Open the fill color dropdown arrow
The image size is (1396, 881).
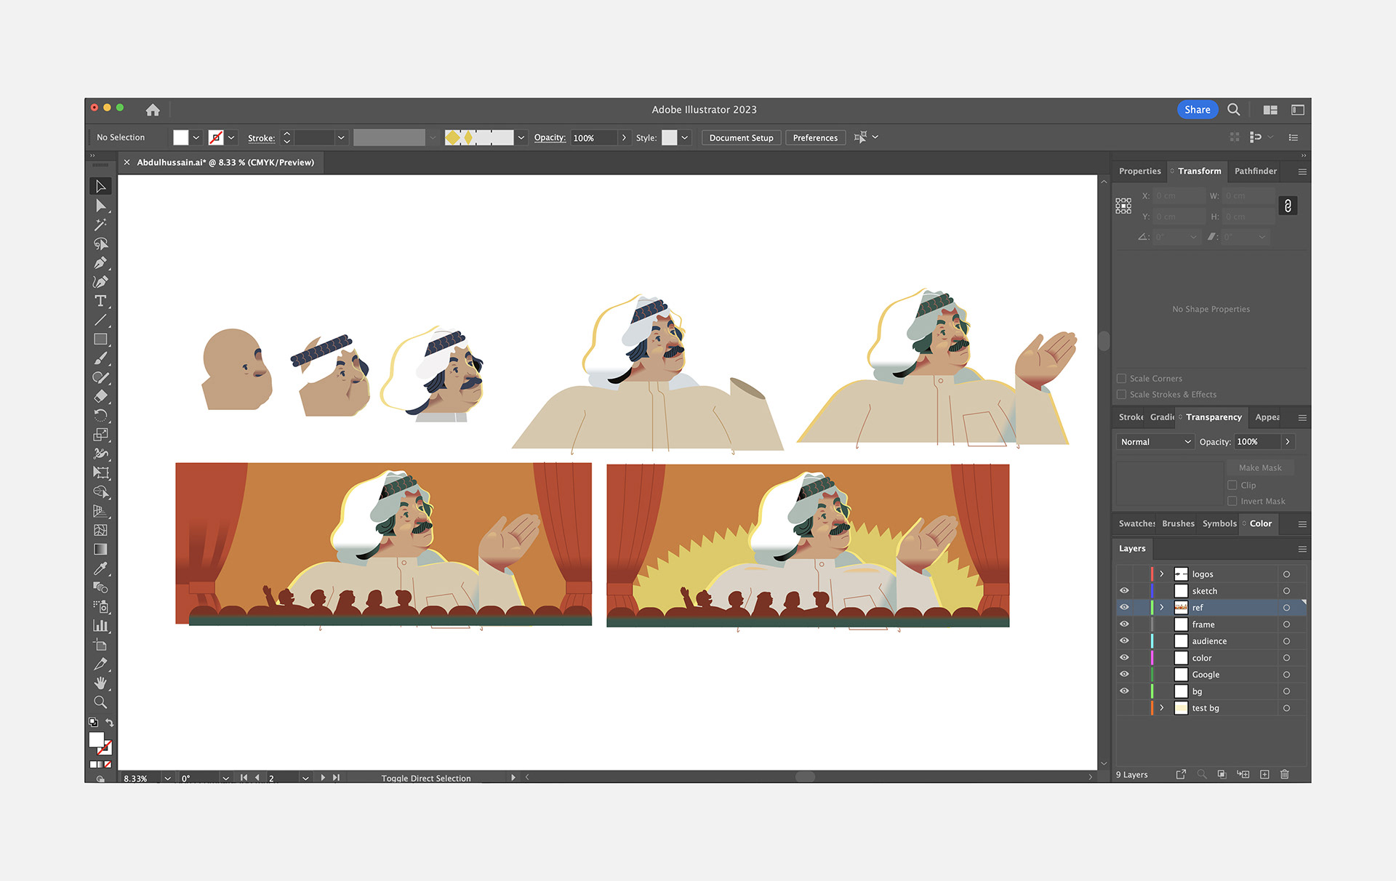tap(196, 137)
